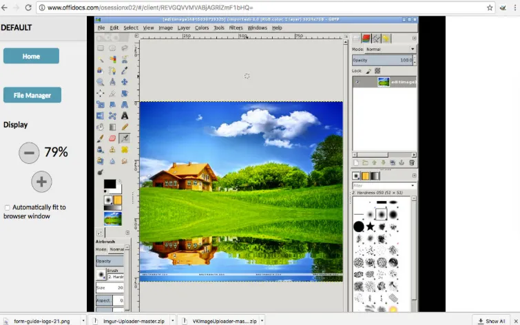Decrease display zoom with minus button
Image resolution: width=520 pixels, height=325 pixels.
(x=29, y=153)
